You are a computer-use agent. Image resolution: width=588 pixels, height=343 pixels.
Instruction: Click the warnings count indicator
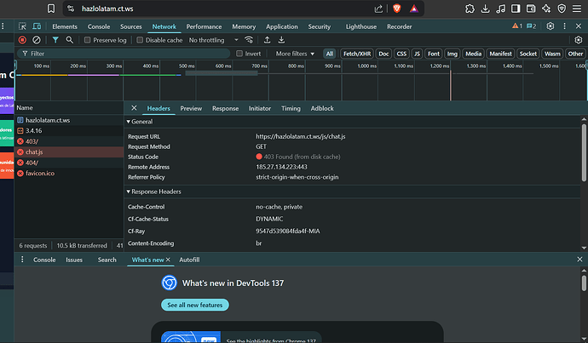(517, 26)
